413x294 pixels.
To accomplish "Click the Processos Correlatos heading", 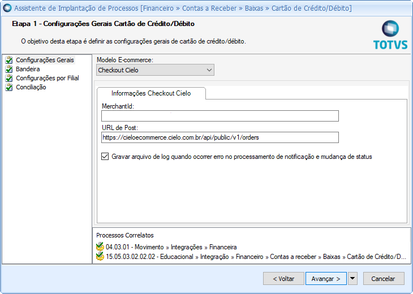I will [125, 235].
